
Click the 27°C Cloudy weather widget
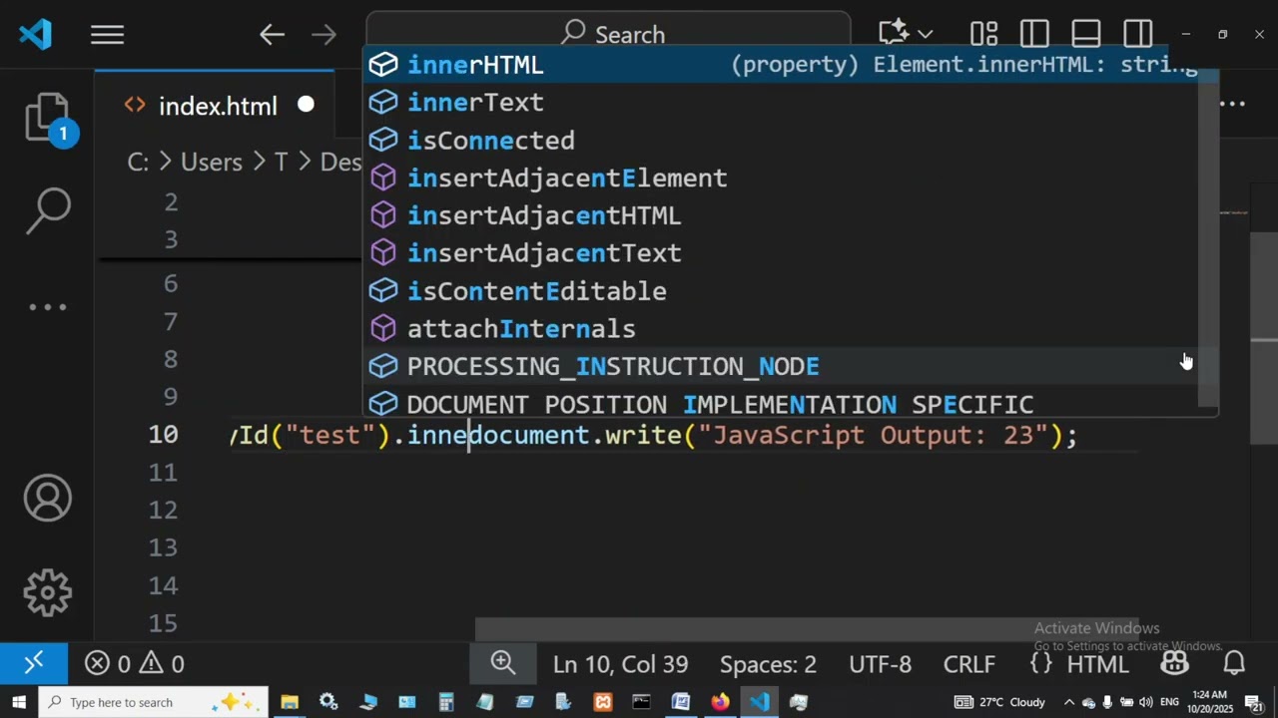click(x=999, y=702)
